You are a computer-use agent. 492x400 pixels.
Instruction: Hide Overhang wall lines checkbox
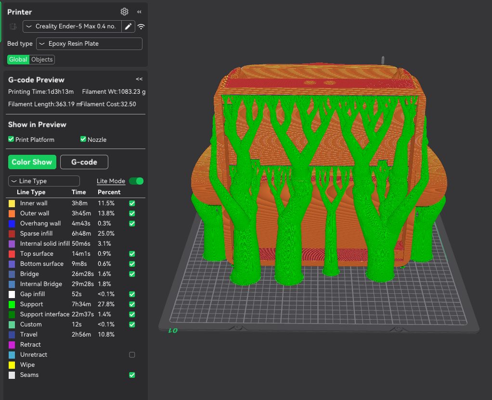point(132,224)
